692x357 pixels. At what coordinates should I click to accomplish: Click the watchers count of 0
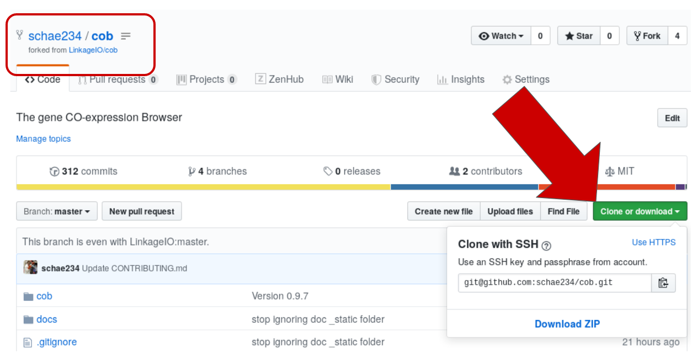pyautogui.click(x=540, y=36)
